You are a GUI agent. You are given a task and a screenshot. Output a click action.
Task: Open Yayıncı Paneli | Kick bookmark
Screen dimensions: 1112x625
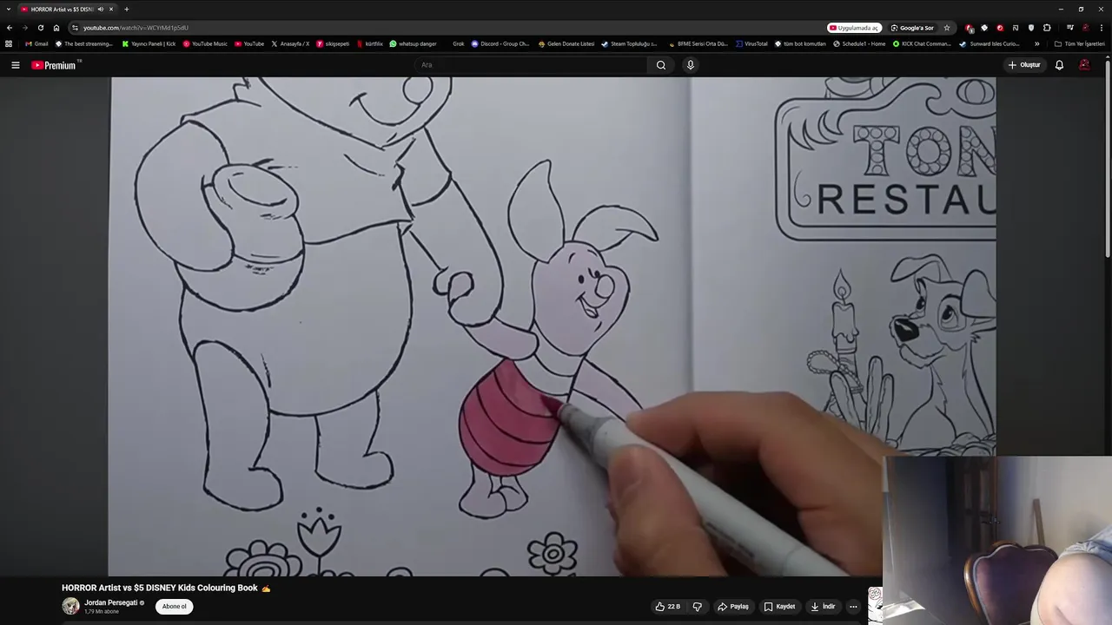[149, 43]
